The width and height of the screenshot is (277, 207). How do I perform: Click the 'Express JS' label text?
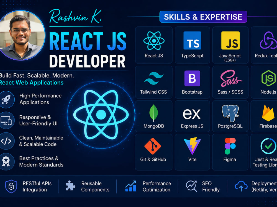(x=192, y=126)
